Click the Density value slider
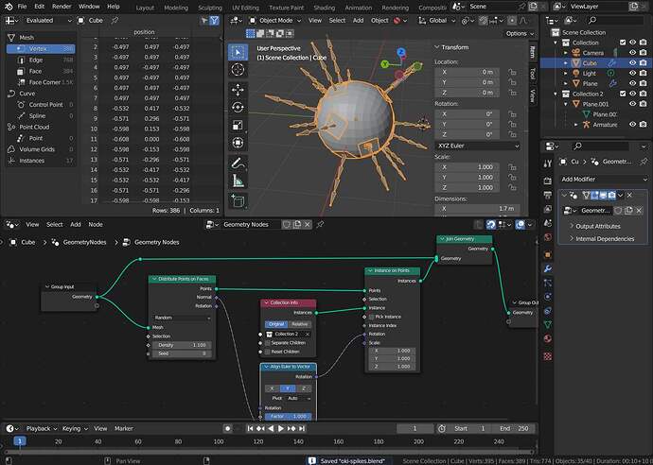653x465 pixels. click(x=182, y=345)
